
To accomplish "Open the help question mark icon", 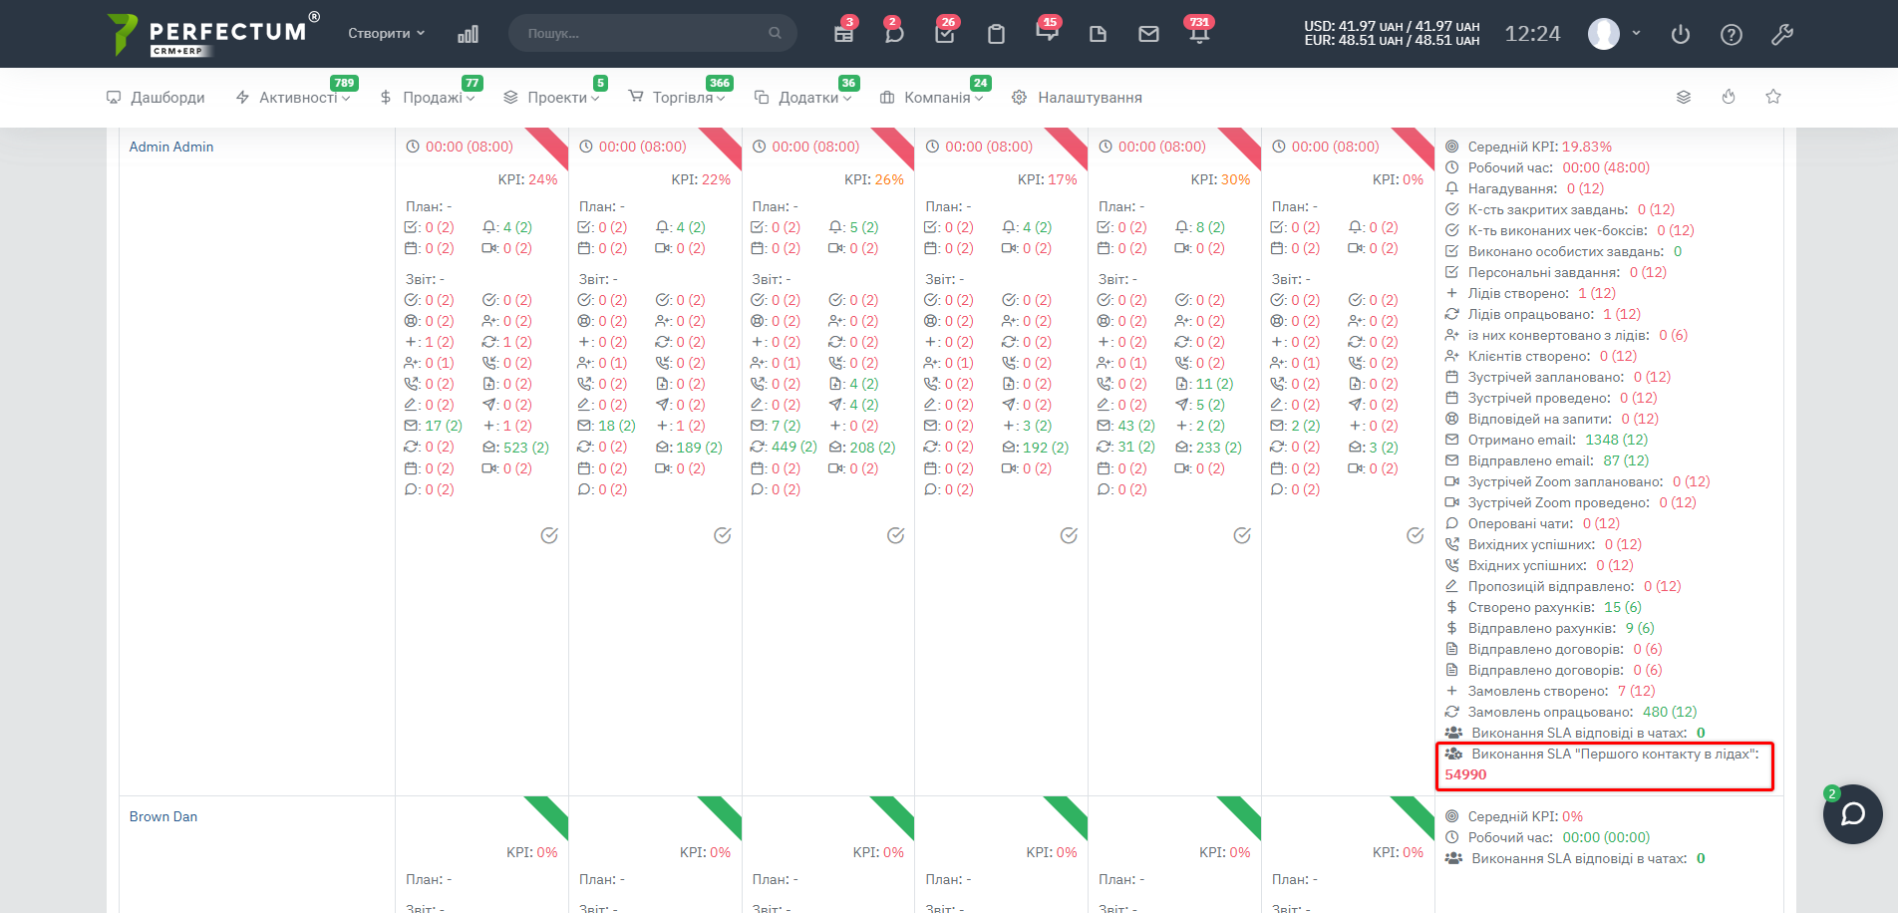I will click(x=1732, y=35).
